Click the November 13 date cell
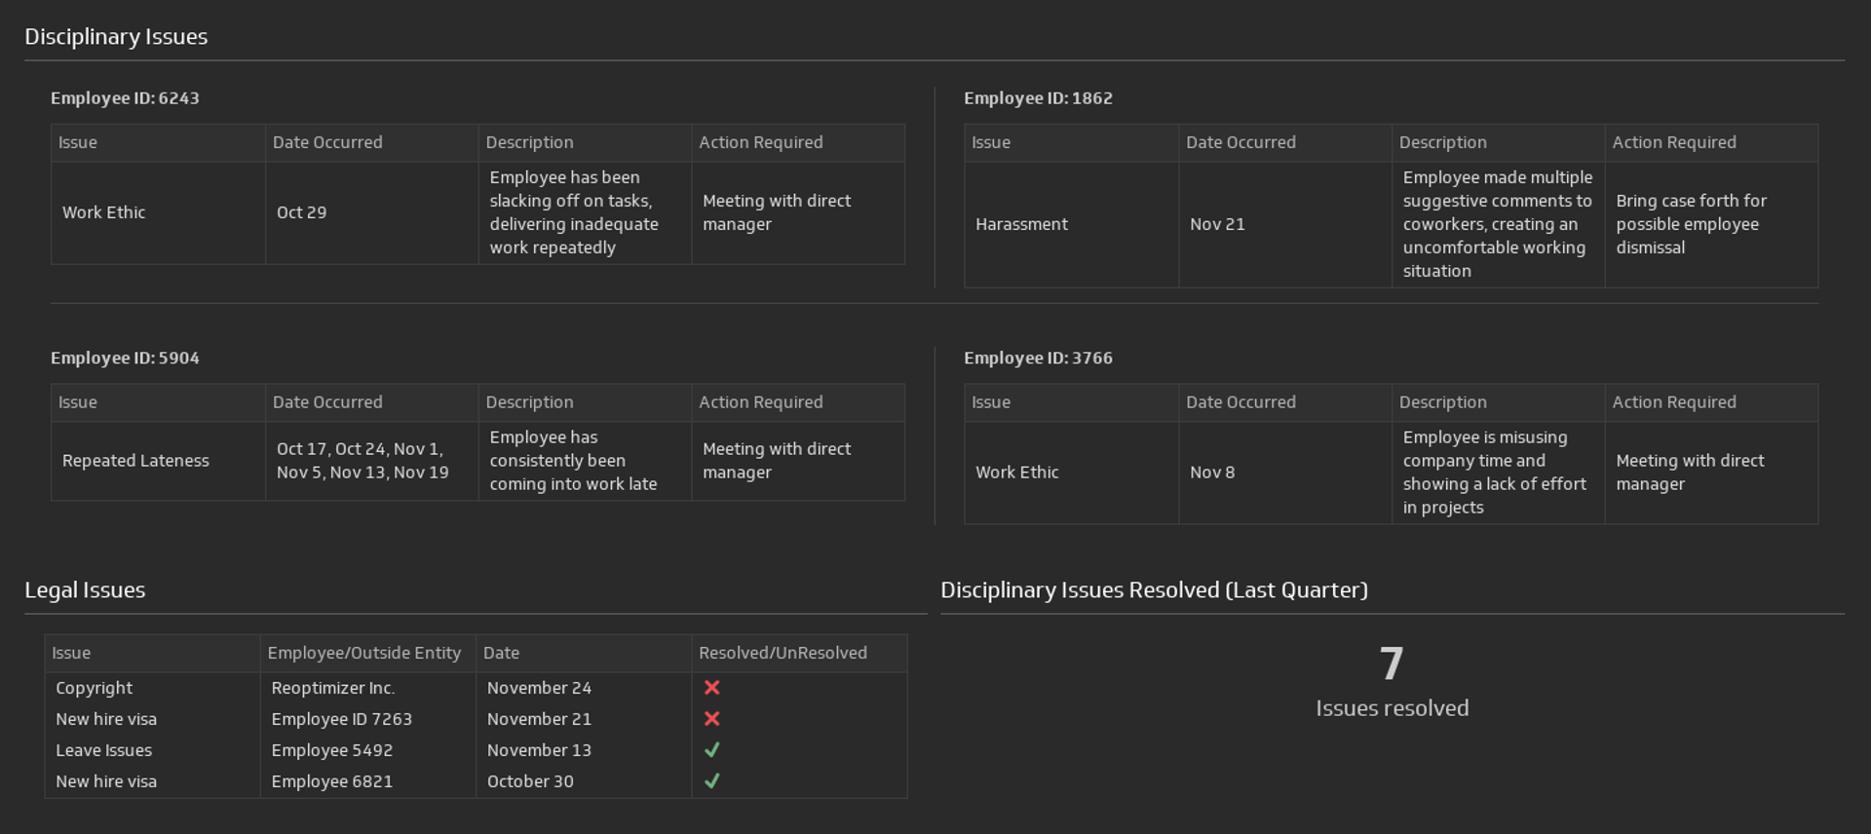Image resolution: width=1871 pixels, height=834 pixels. (584, 750)
